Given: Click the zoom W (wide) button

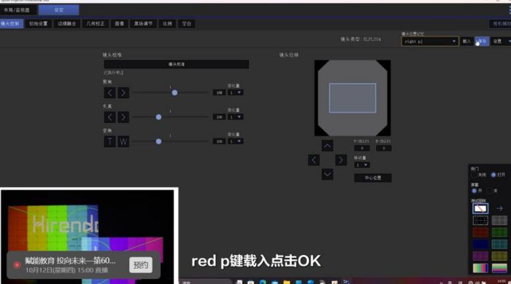Looking at the screenshot, I should 123,142.
